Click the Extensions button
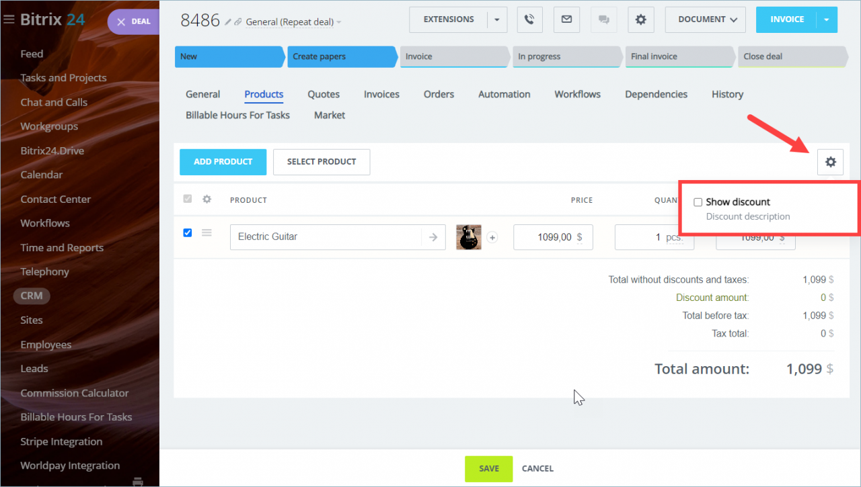 pyautogui.click(x=449, y=19)
